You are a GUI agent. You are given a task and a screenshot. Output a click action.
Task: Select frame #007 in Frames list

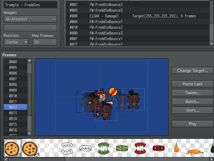(15, 79)
